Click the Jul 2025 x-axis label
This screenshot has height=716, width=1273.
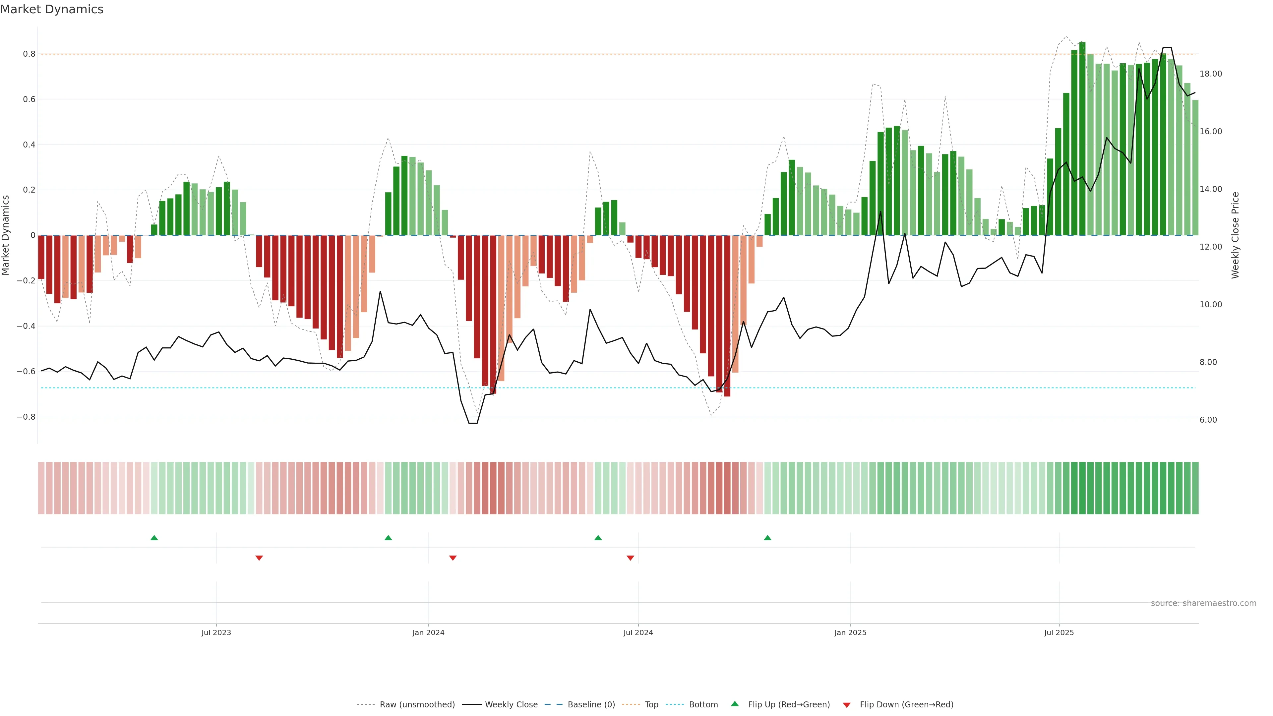click(1059, 632)
